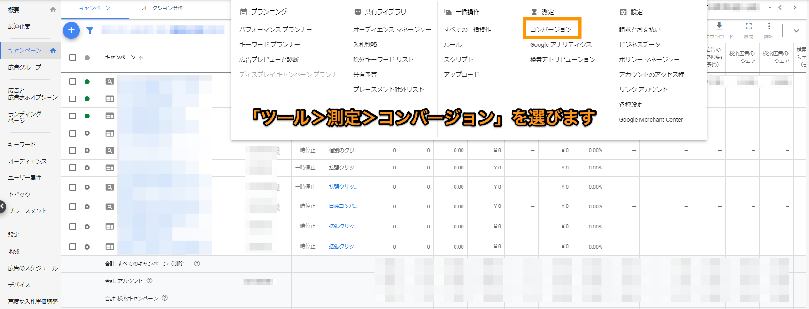Open Google Merchant Center
This screenshot has height=309, width=809.
pyautogui.click(x=651, y=119)
